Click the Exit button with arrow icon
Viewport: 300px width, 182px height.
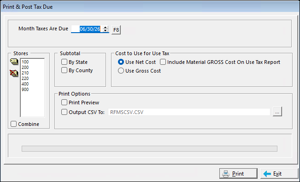click(279, 174)
